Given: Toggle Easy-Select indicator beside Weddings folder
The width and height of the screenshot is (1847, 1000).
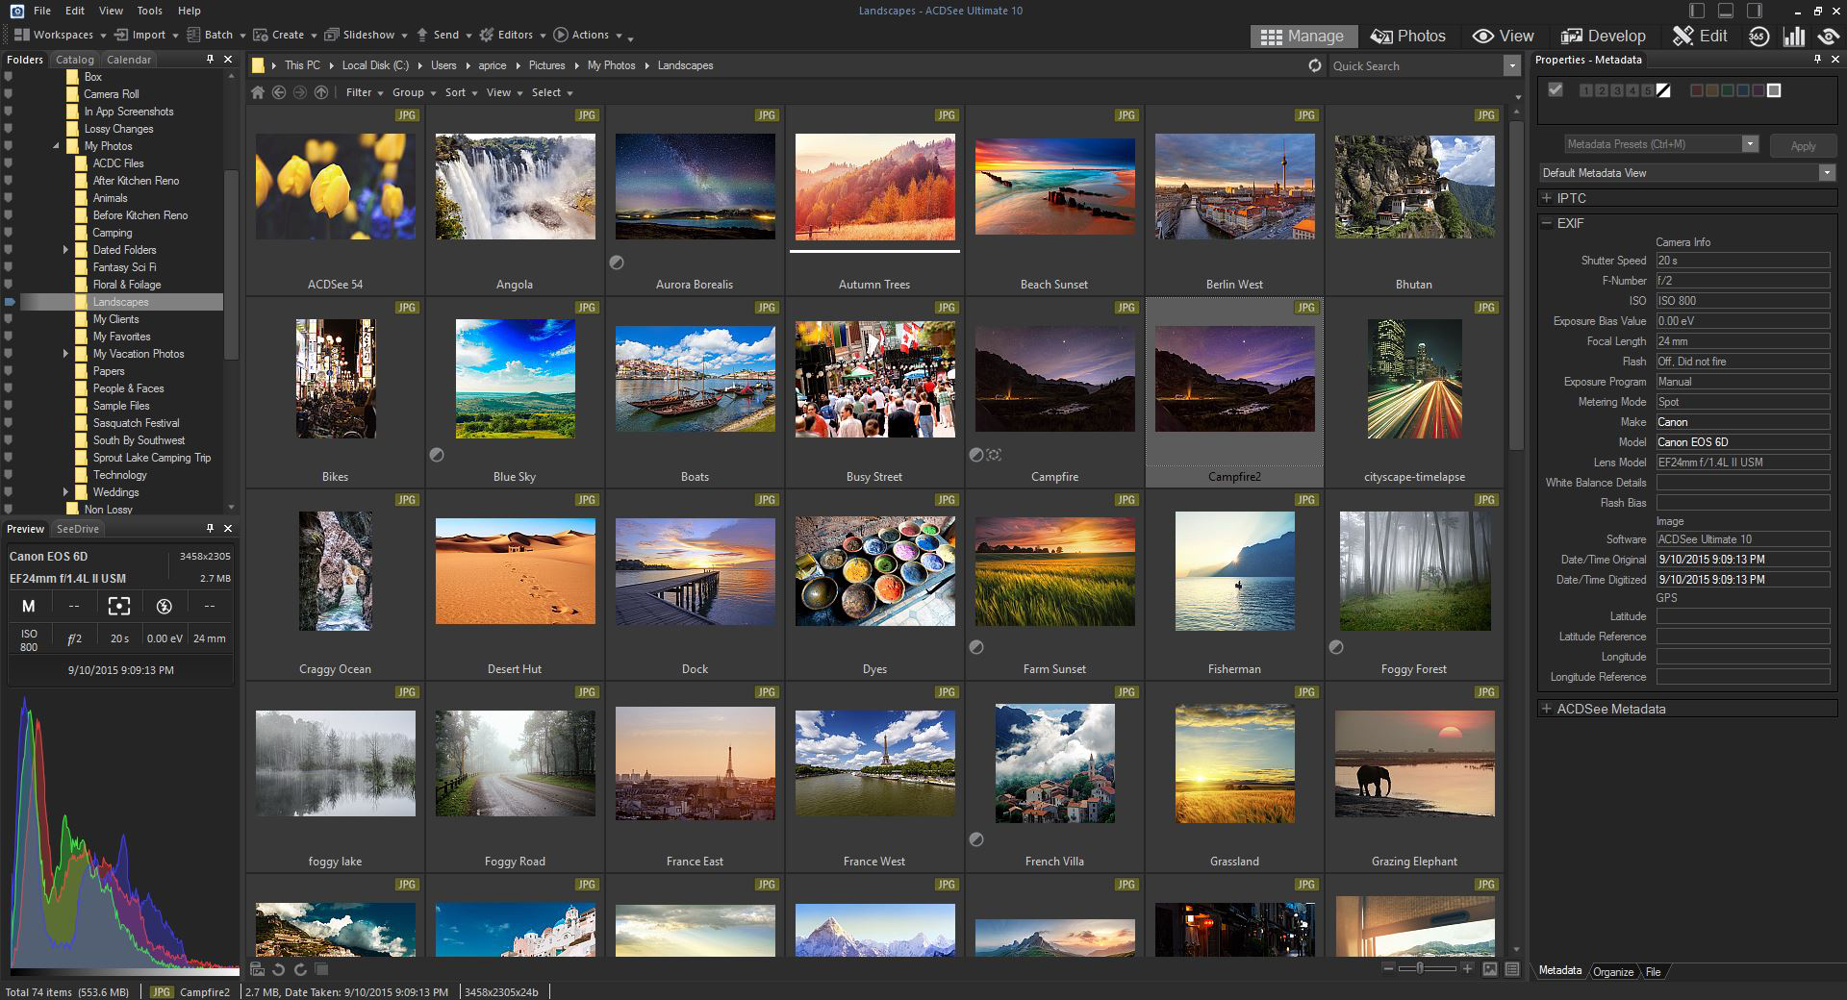Looking at the screenshot, I should (9, 492).
